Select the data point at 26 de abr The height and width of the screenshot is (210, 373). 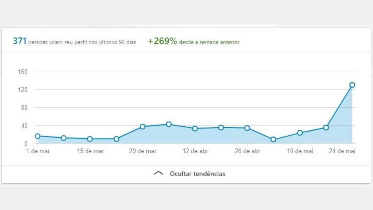click(x=247, y=128)
